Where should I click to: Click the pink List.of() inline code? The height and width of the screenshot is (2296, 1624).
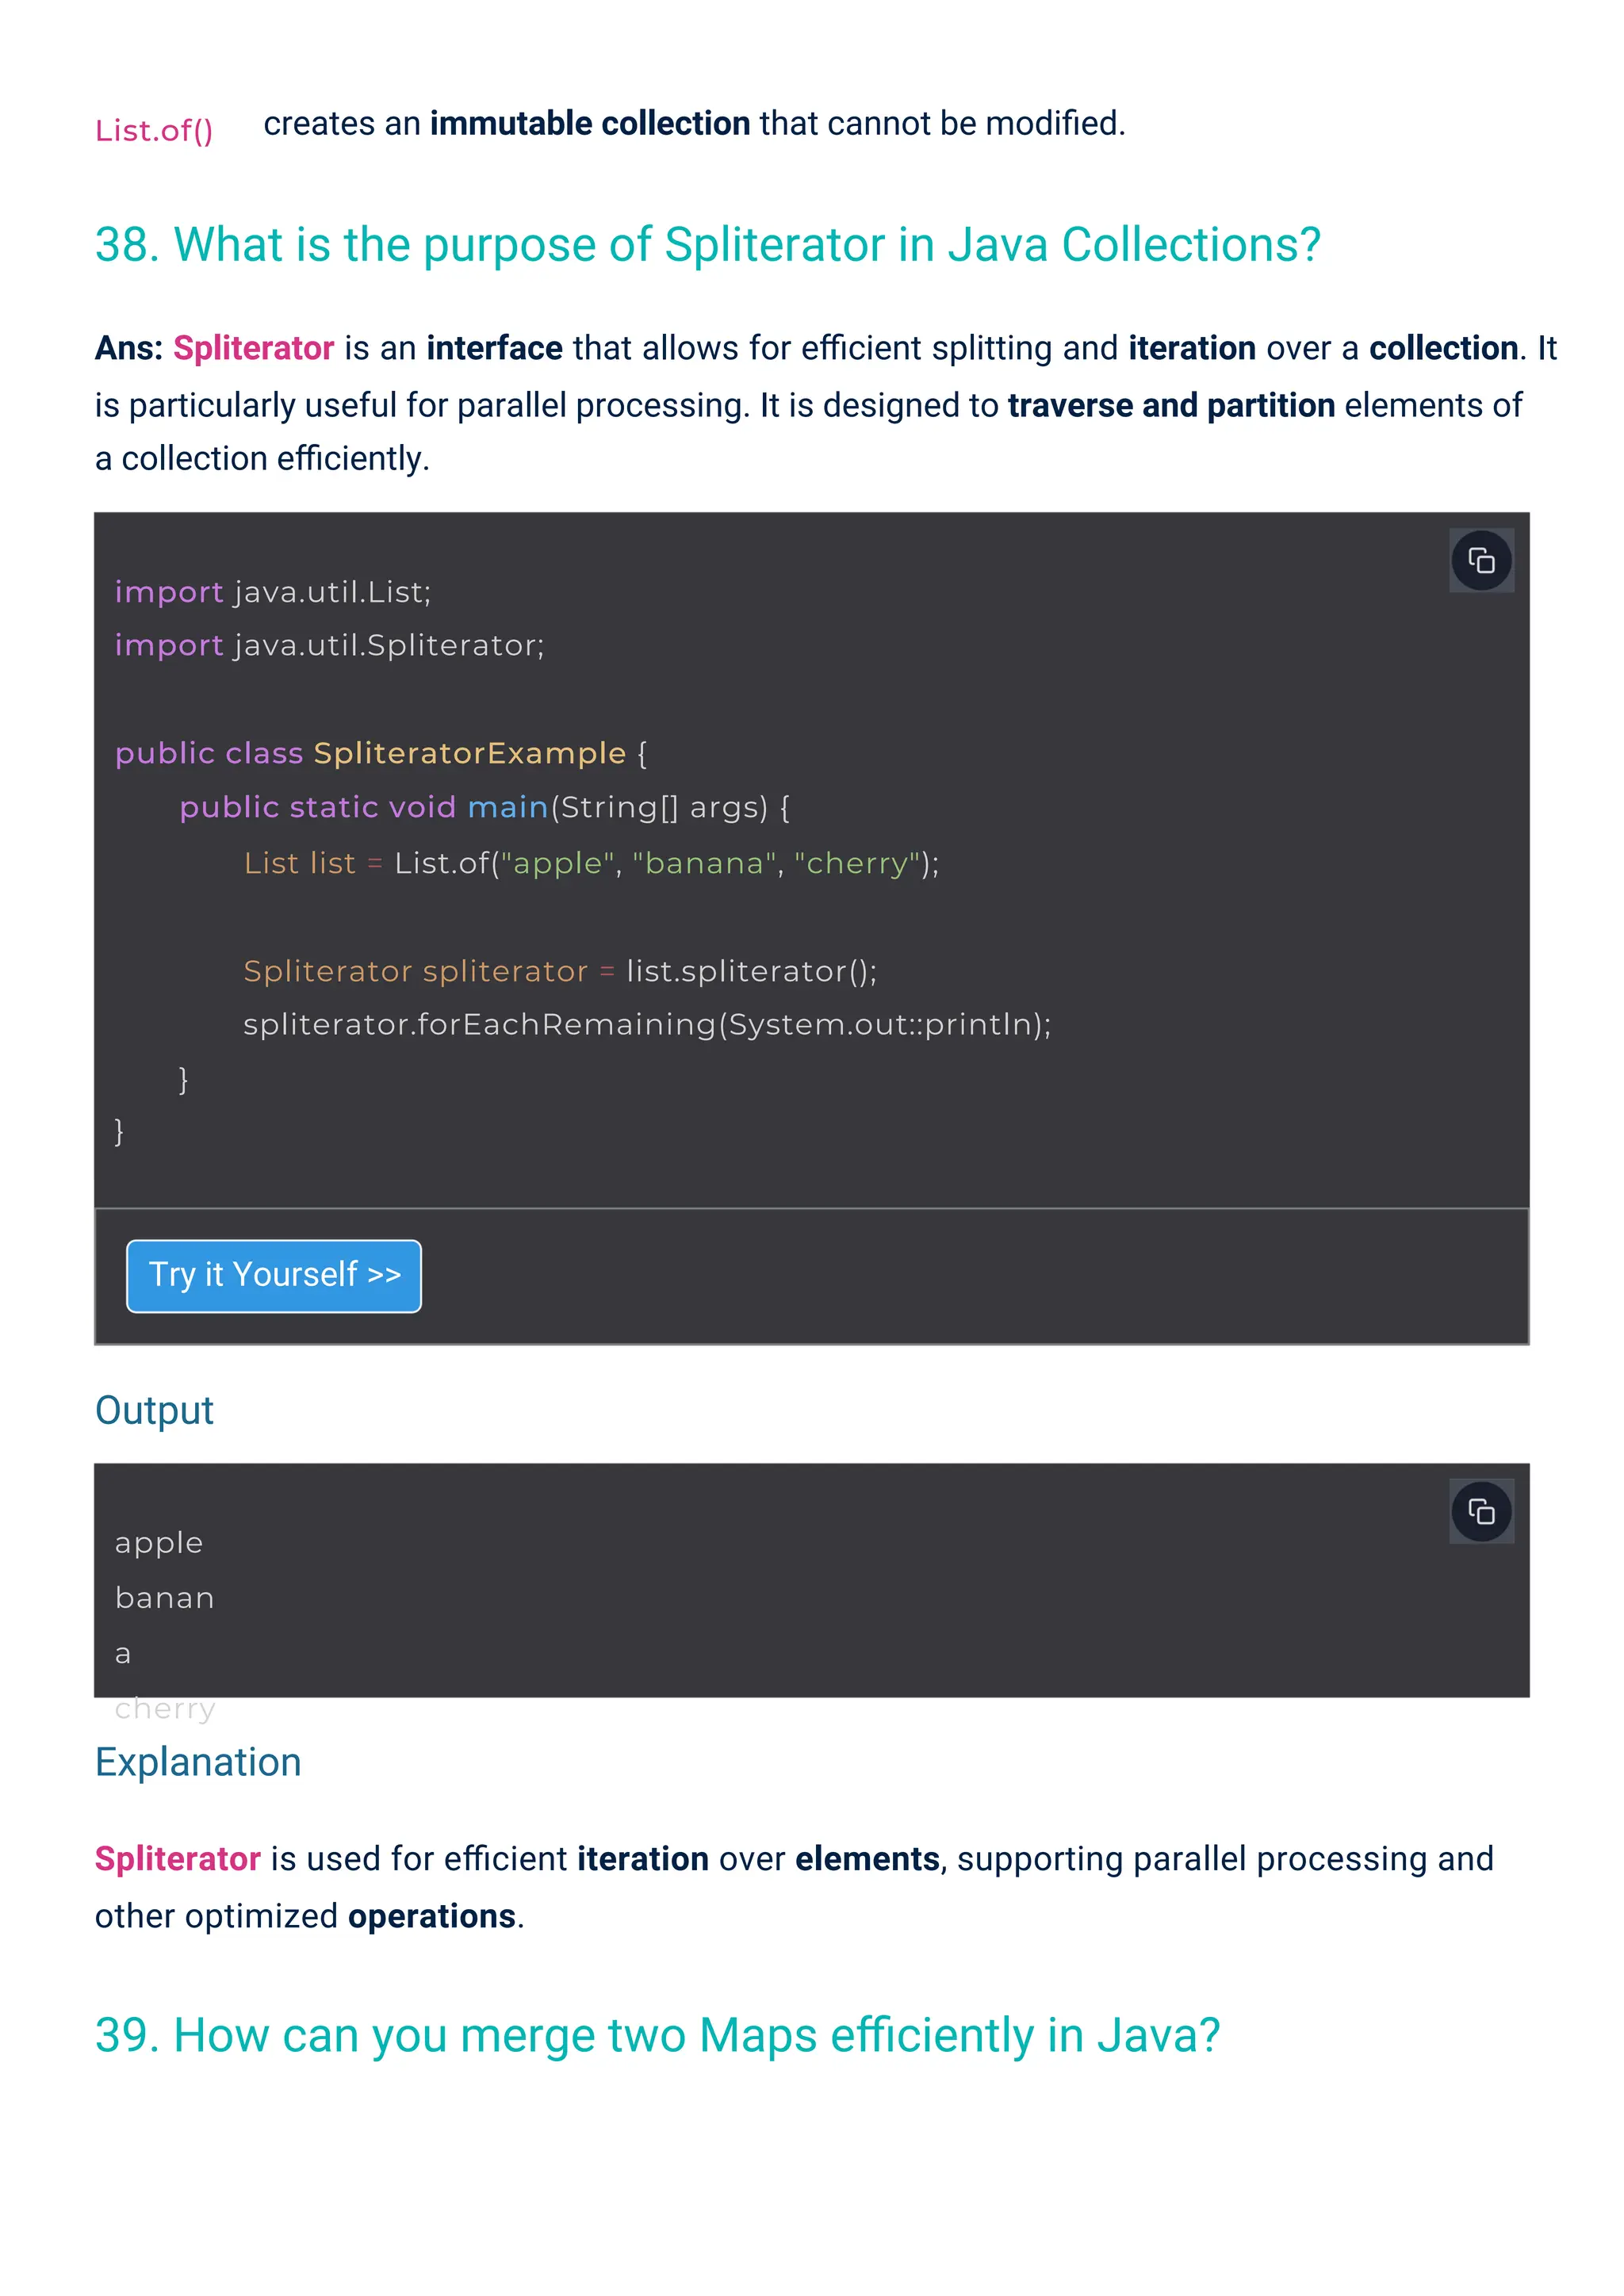154,130
